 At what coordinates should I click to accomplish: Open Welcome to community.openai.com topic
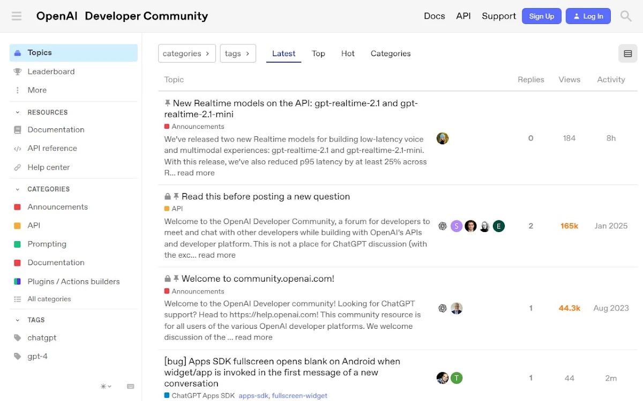258,279
